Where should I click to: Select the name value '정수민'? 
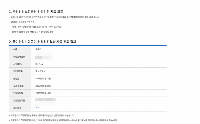click(x=38, y=49)
